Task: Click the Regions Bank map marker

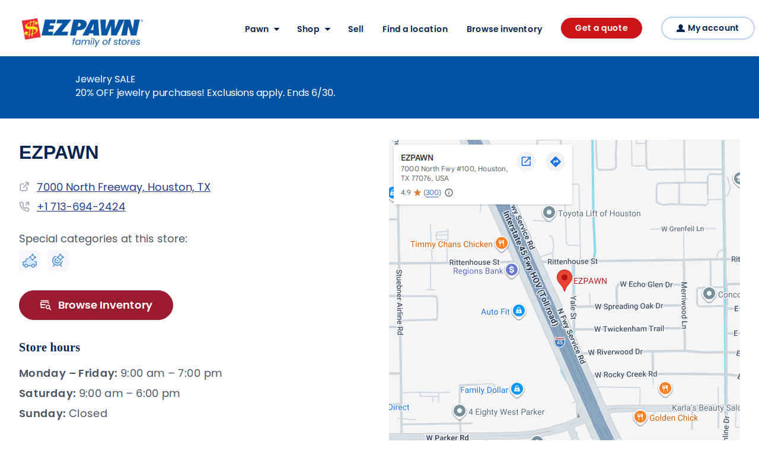Action: pos(512,270)
